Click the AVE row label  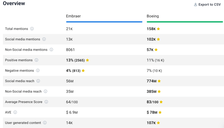point(8,112)
